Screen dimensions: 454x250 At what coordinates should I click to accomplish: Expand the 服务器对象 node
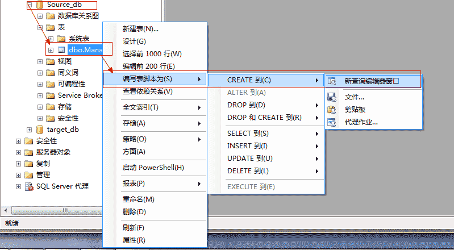[x=19, y=152]
